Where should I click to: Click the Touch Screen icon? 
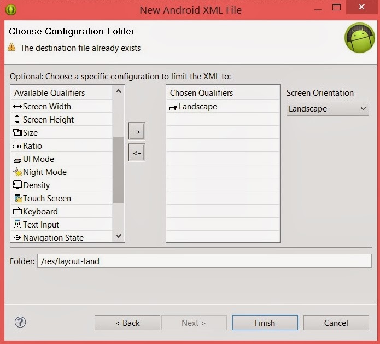tap(17, 199)
